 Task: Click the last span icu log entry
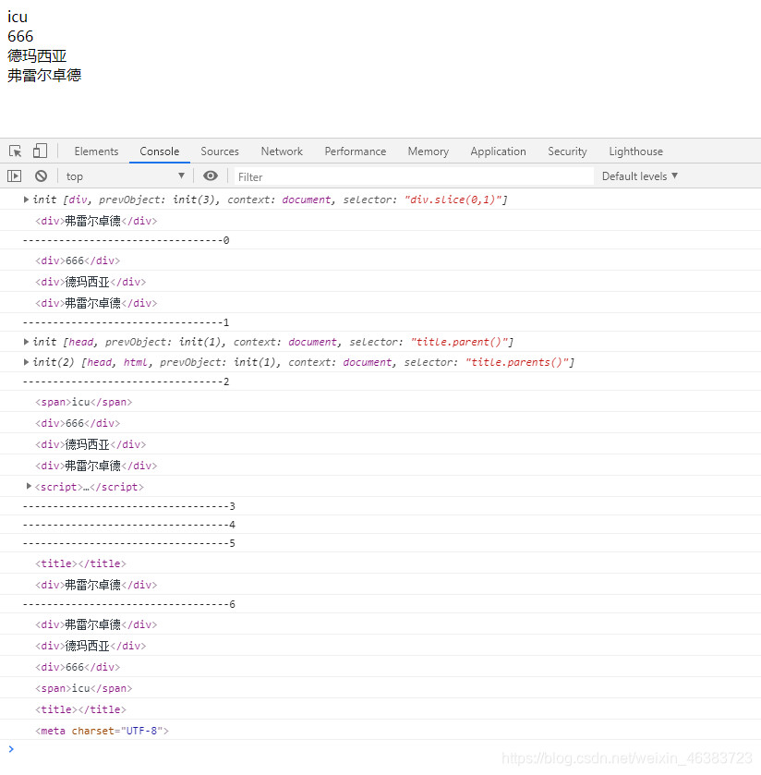coord(83,688)
